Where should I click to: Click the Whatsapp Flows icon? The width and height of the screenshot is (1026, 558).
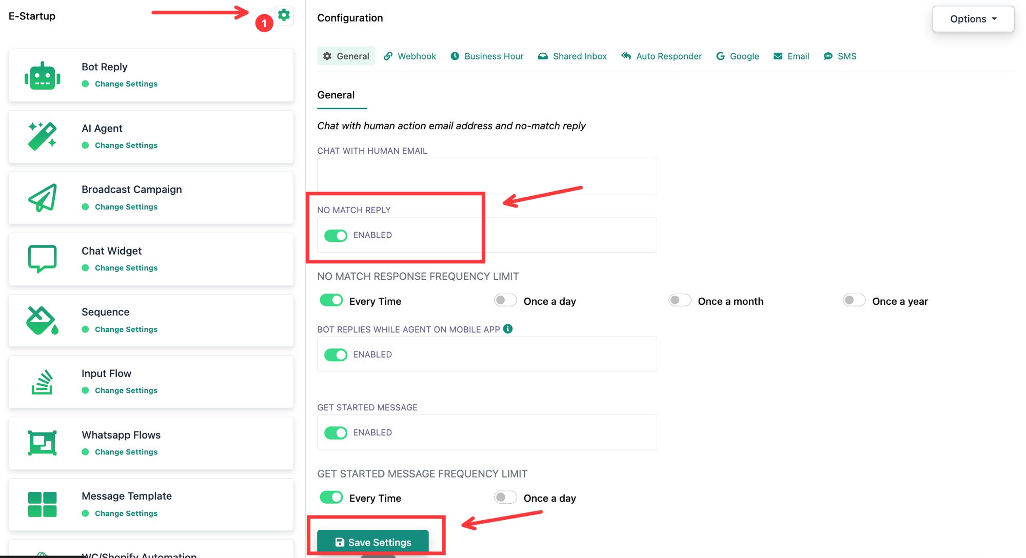click(x=42, y=443)
